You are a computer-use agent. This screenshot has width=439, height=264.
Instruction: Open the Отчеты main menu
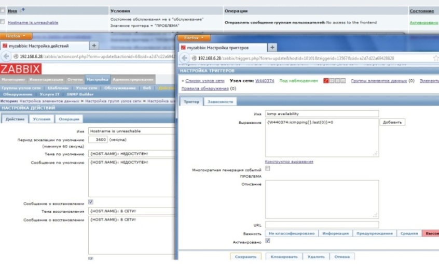[75, 80]
